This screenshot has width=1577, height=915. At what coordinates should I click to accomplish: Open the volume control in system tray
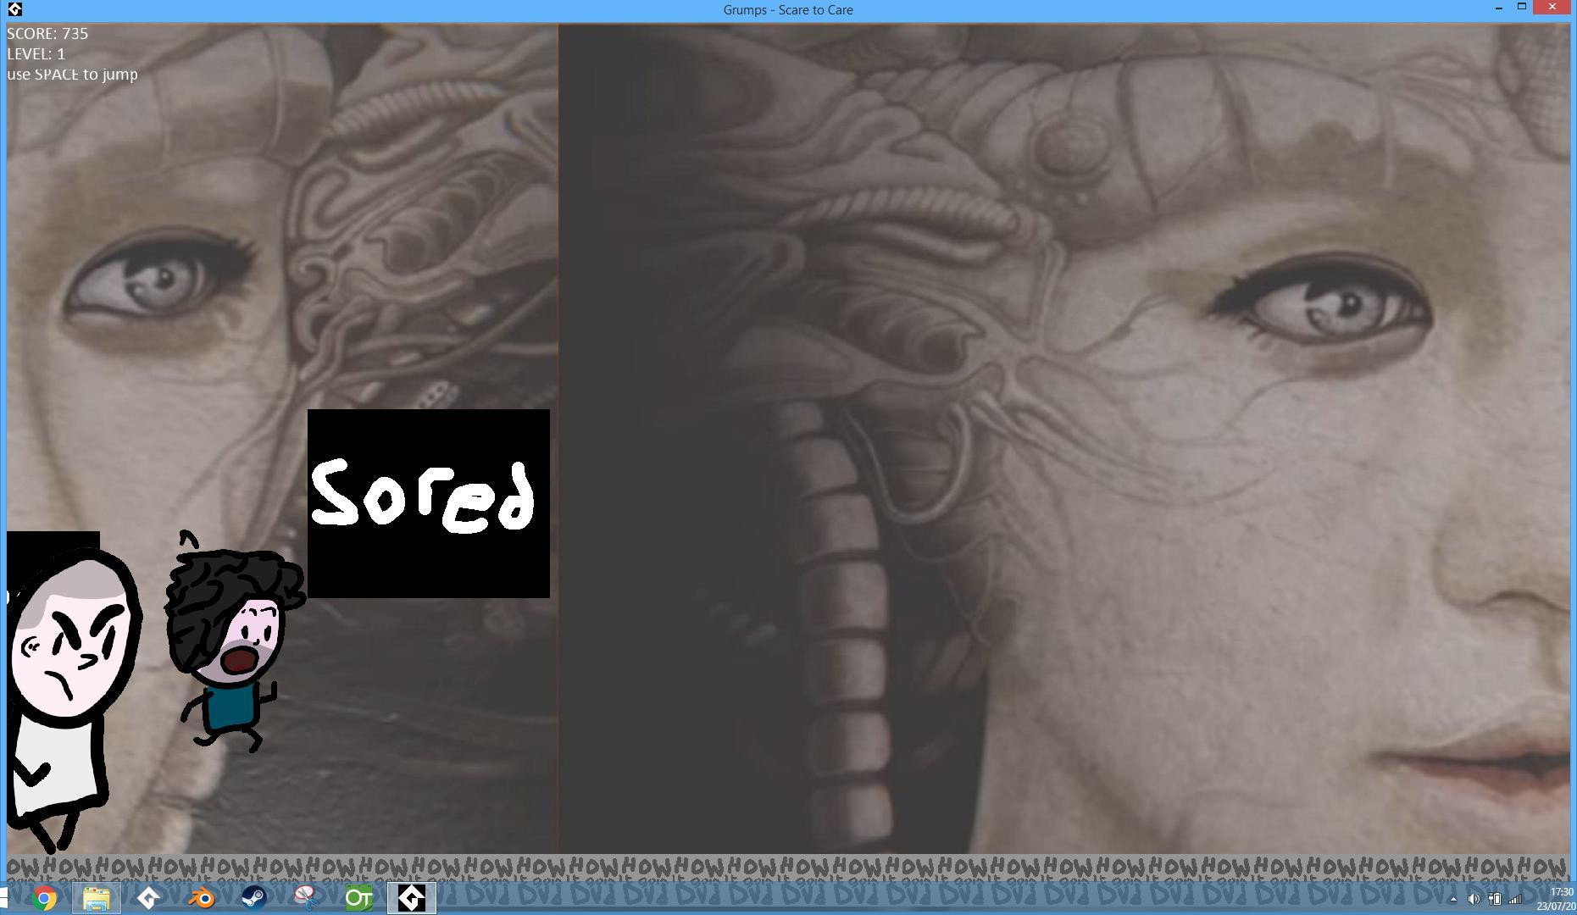pos(1474,899)
